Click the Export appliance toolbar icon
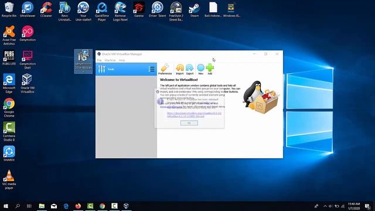This screenshot has height=211, width=375. [190, 69]
